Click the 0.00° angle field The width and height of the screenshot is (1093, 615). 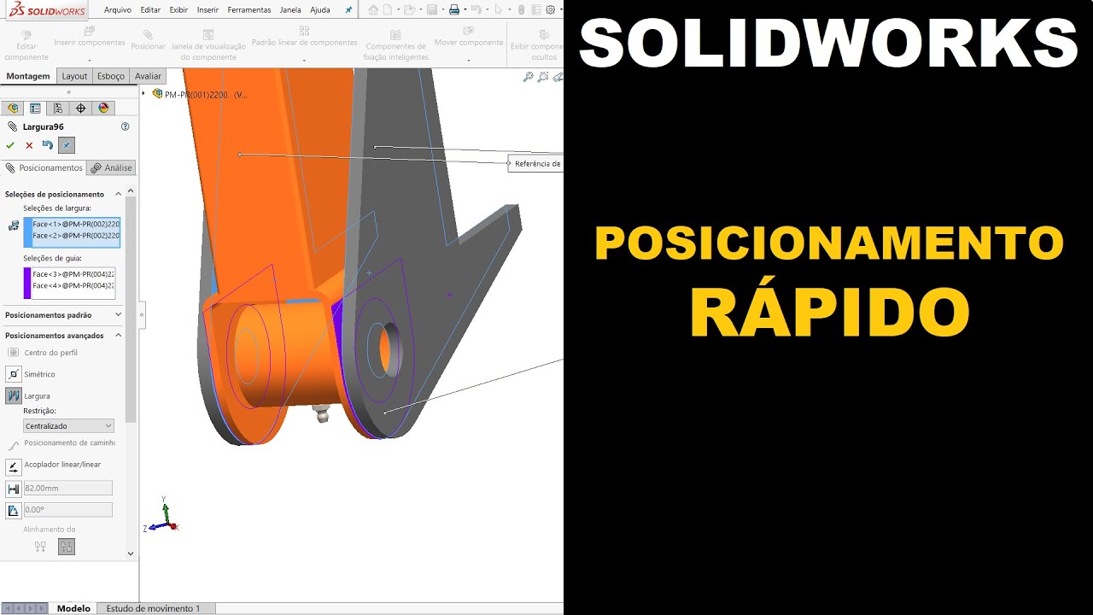point(68,510)
